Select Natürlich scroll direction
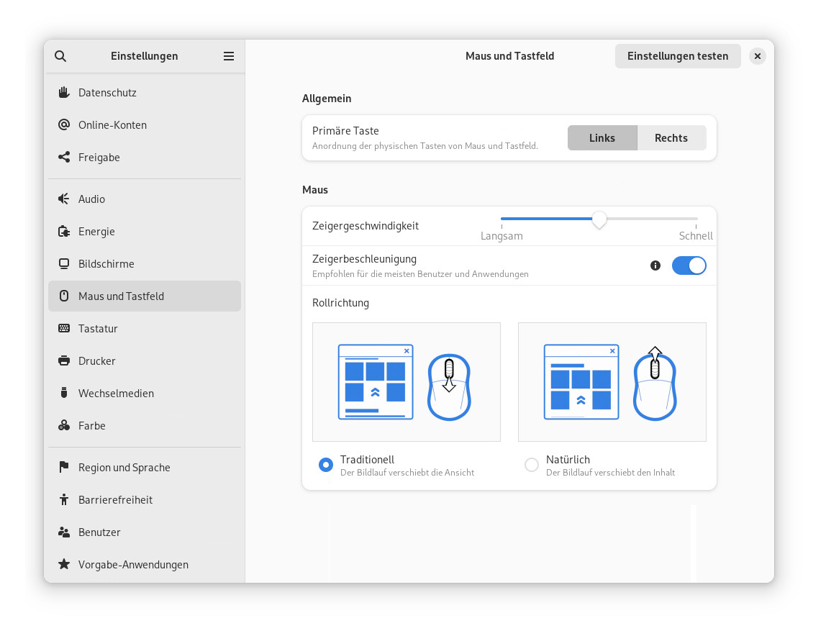The width and height of the screenshot is (826, 631). [x=532, y=465]
